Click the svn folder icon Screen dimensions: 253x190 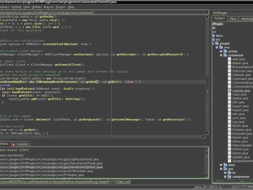(x=221, y=47)
